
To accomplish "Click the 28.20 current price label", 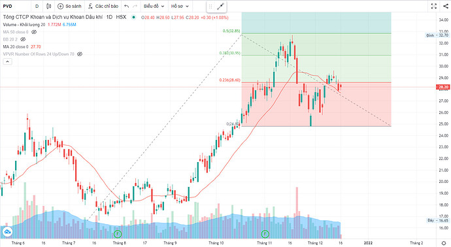I will pos(443,87).
